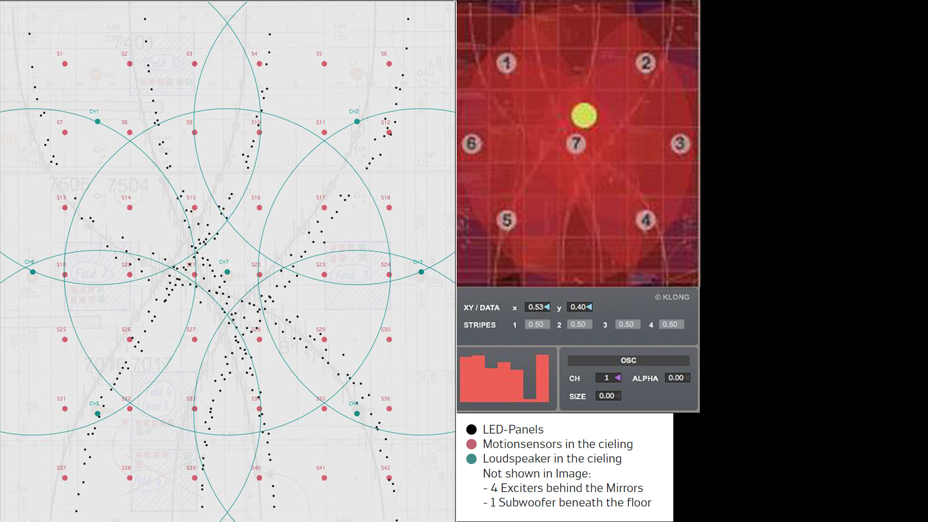Select speaker marker 6 on left edge
The width and height of the screenshot is (928, 522).
tap(472, 144)
